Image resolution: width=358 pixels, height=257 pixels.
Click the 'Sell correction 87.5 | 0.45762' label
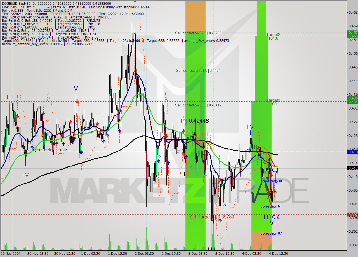tap(198, 33)
